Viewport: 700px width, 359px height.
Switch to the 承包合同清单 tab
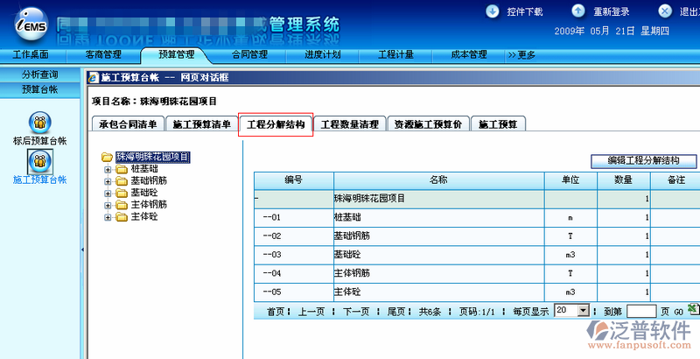click(x=127, y=124)
